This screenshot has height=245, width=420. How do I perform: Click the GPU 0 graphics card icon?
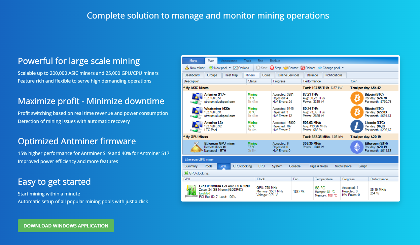(191, 191)
